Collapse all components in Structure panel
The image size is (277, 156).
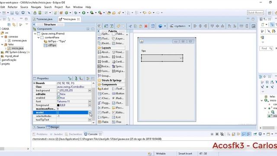(x=93, y=29)
